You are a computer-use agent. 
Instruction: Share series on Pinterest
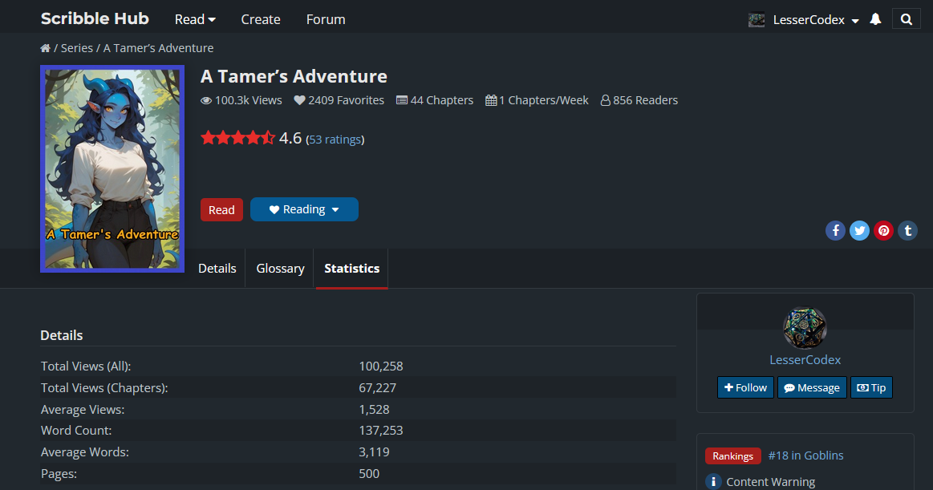(x=883, y=231)
